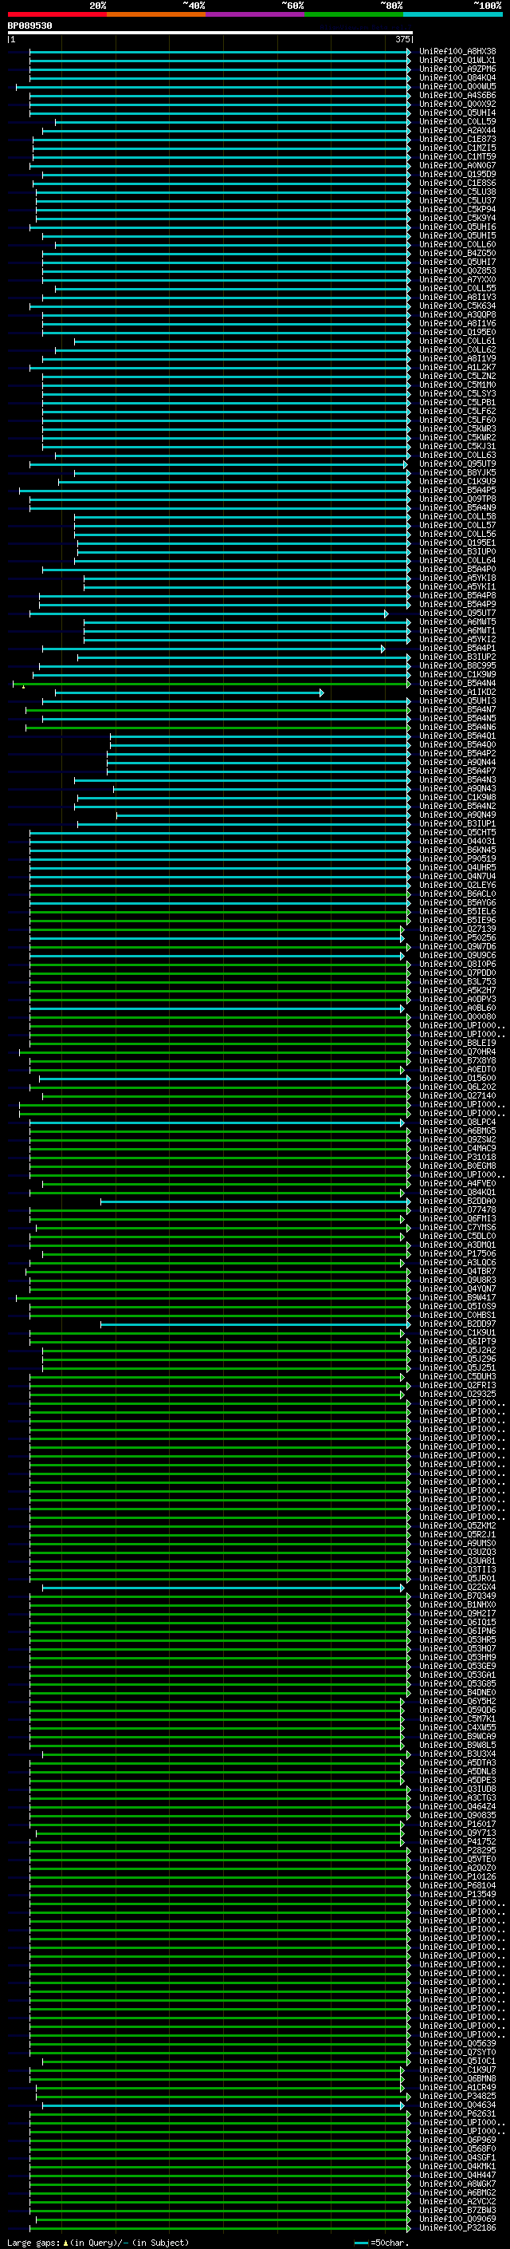Click the short alignment bar of UniRef100_A1IKD2
The height and width of the screenshot is (2249, 510).
click(189, 692)
